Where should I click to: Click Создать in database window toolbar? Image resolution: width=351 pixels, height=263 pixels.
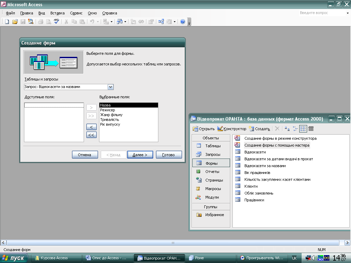click(x=259, y=129)
